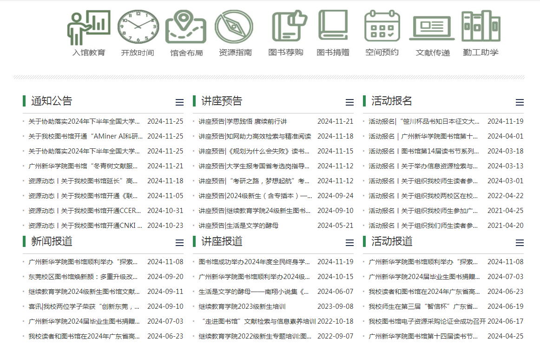The height and width of the screenshot is (346, 540).
Task: Click the 图书荐购 thumbs-up book icon
Action: [289, 26]
